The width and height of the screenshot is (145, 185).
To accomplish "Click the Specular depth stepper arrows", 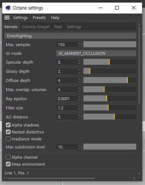I will [x=79, y=62].
